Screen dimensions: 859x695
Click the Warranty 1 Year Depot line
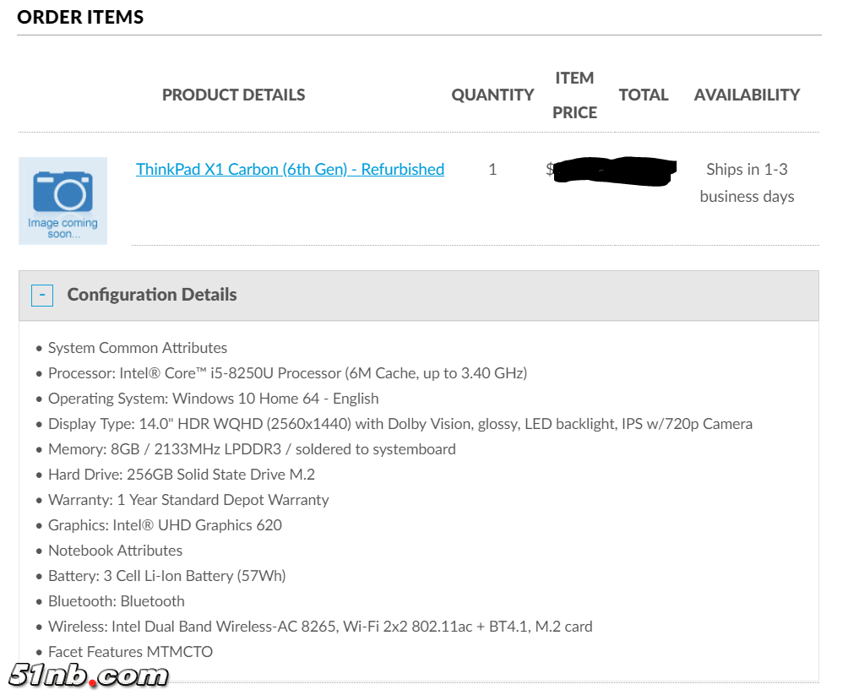tap(188, 500)
